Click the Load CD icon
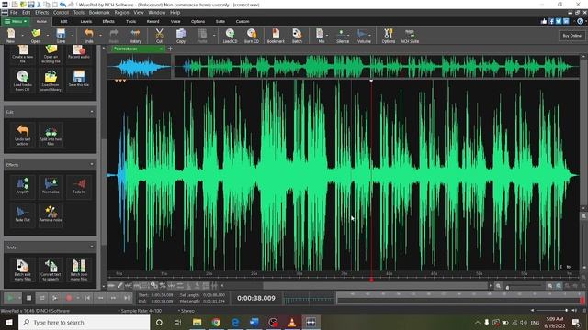The image size is (588, 330). coord(230,36)
